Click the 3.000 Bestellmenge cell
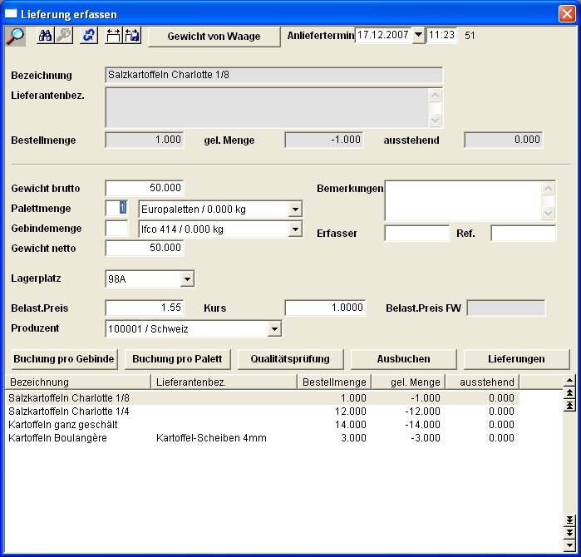The width and height of the screenshot is (581, 557). coord(353,438)
